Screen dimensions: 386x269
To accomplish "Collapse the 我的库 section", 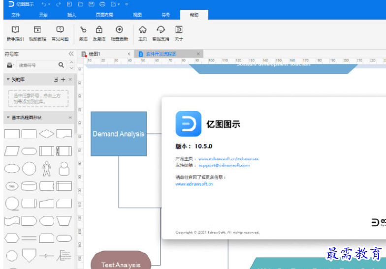I will click(x=8, y=79).
